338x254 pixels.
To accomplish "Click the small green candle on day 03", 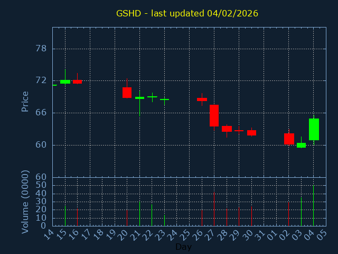I will 301,145.
